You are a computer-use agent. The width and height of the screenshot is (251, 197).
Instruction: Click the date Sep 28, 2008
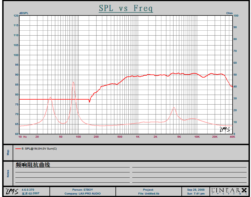(x=196, y=190)
